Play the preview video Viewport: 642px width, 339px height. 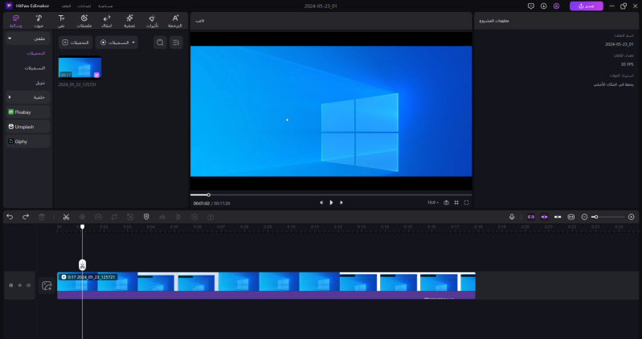coord(331,202)
